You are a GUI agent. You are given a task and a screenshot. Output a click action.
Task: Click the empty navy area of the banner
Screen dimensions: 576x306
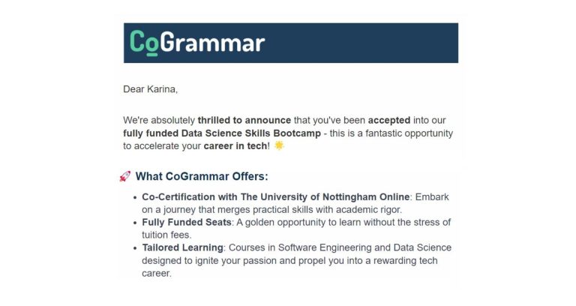tap(361, 43)
